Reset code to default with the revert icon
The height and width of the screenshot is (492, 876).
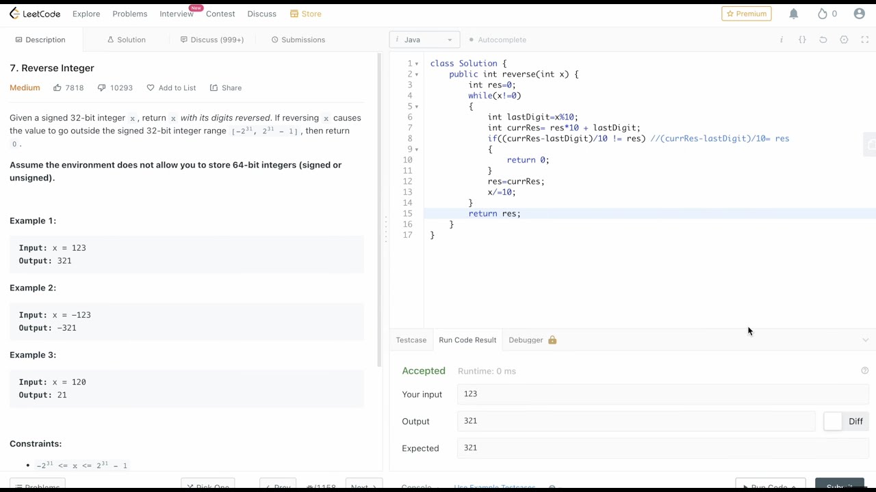tap(823, 40)
